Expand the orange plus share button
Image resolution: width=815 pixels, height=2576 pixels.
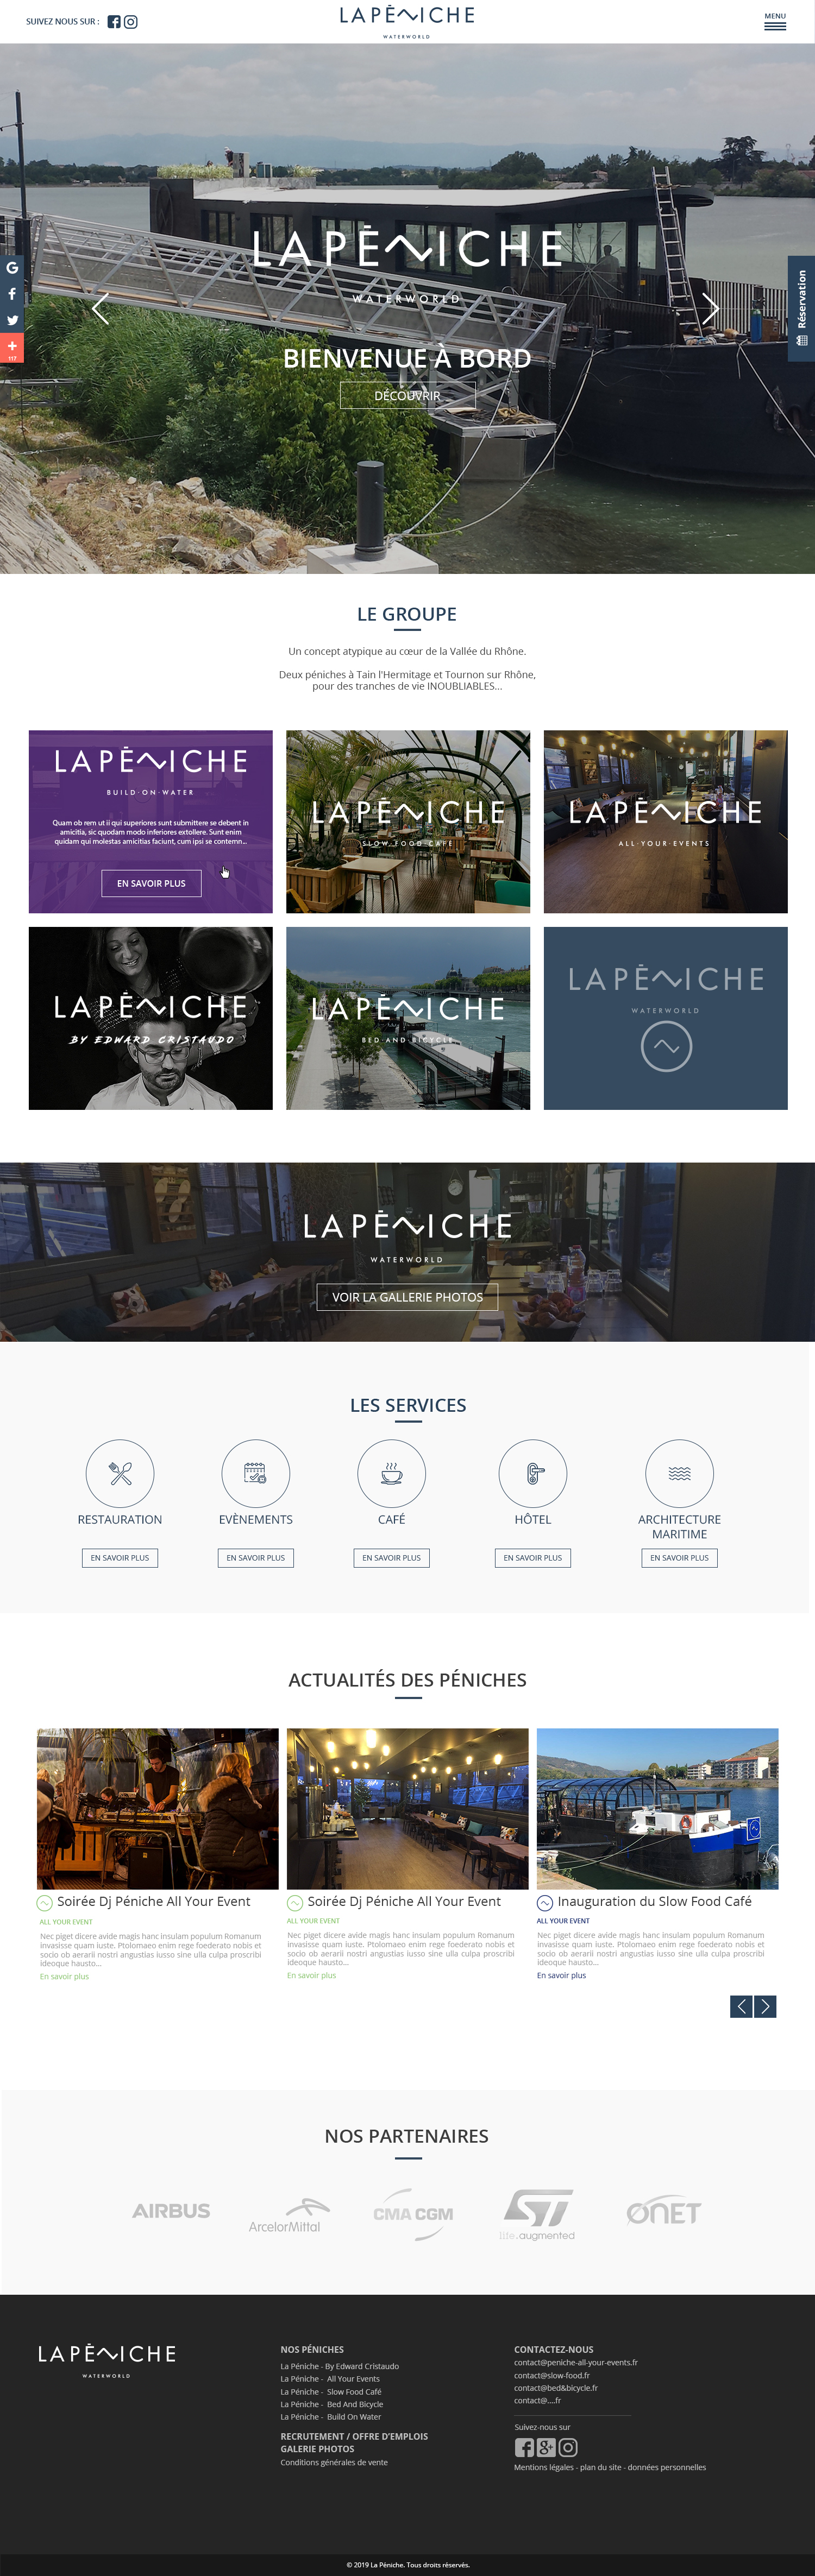click(12, 348)
